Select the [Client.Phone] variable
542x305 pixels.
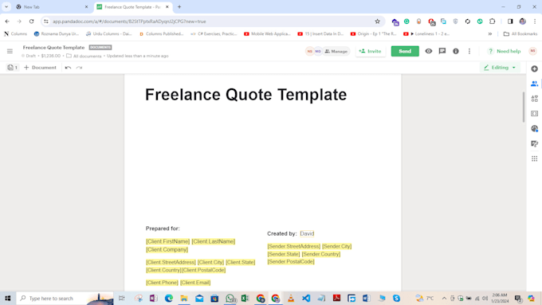pyautogui.click(x=162, y=282)
